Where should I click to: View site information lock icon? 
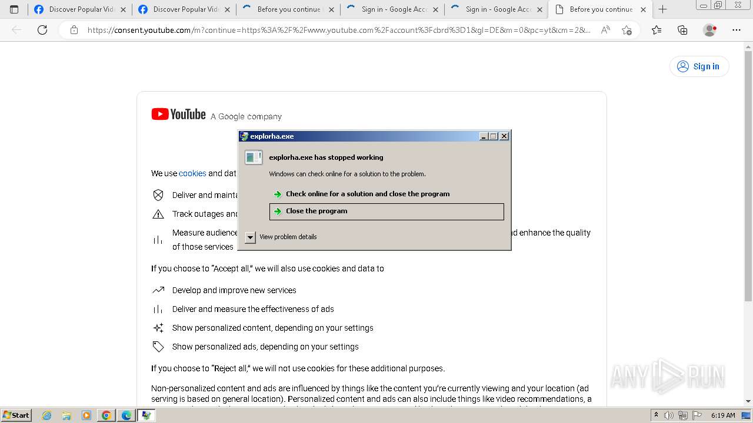coord(74,30)
